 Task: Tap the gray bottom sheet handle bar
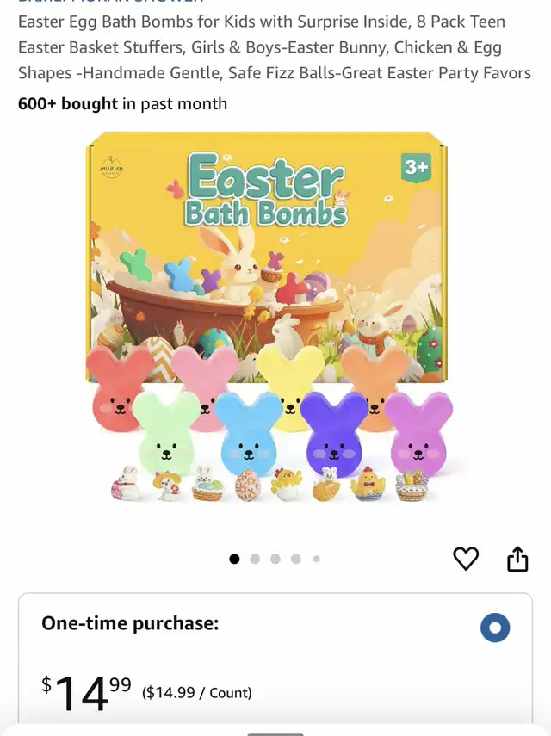point(275,733)
